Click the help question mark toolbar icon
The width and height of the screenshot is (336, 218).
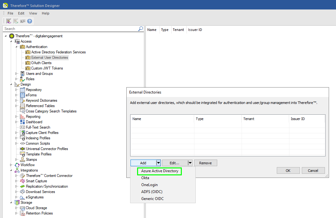coord(29,21)
